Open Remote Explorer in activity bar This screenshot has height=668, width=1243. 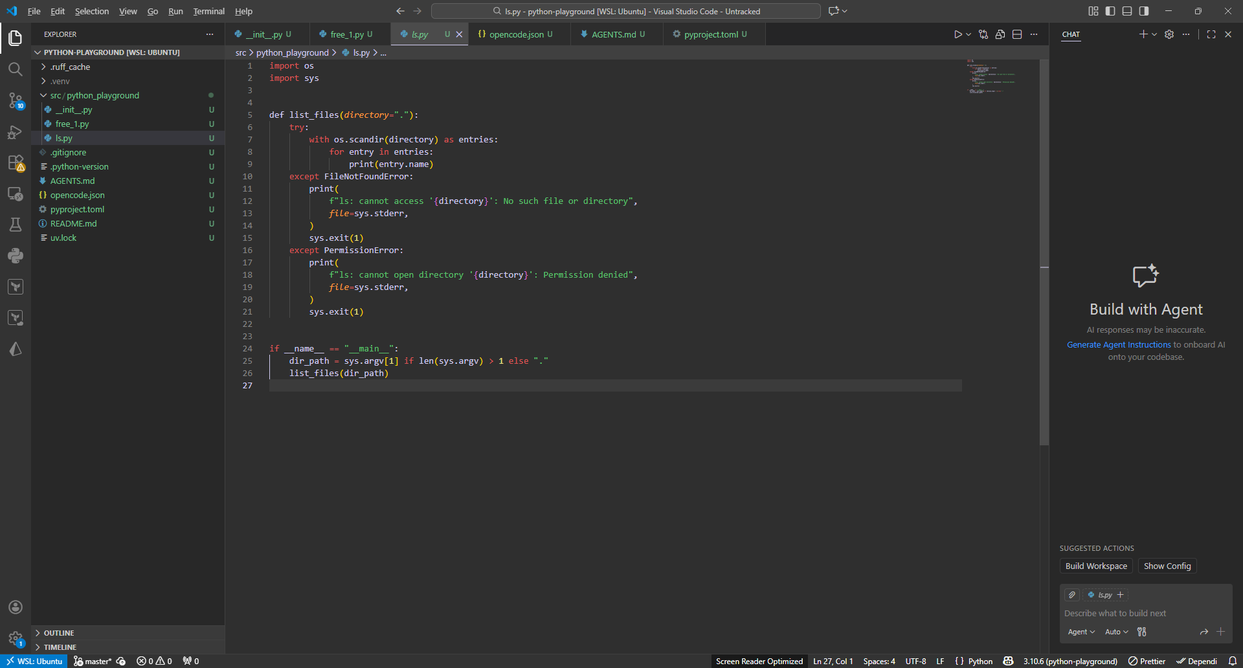point(15,194)
